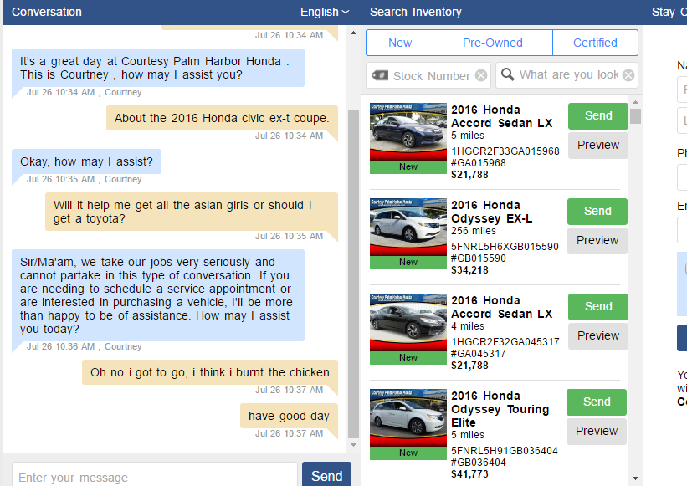Switch to the Certified inventory tab
The image size is (687, 486).
tap(595, 43)
